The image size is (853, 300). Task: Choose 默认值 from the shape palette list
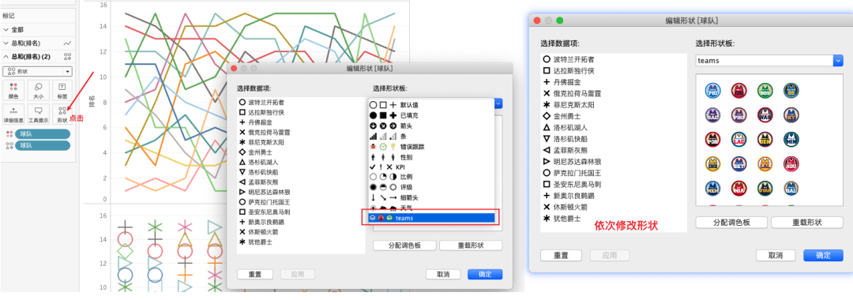(x=431, y=104)
